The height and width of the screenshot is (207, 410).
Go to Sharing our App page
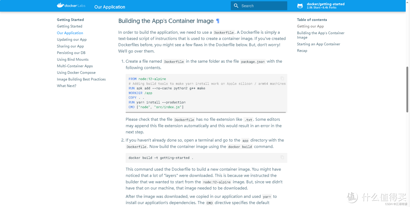(70, 46)
